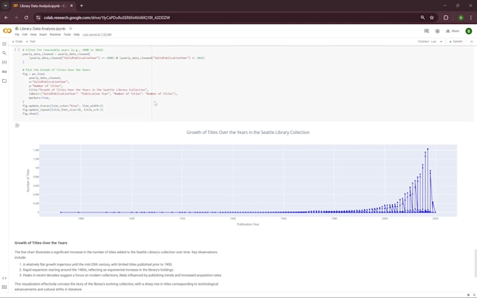The image size is (477, 298).
Task: Open the Runtime menu
Action: click(55, 34)
